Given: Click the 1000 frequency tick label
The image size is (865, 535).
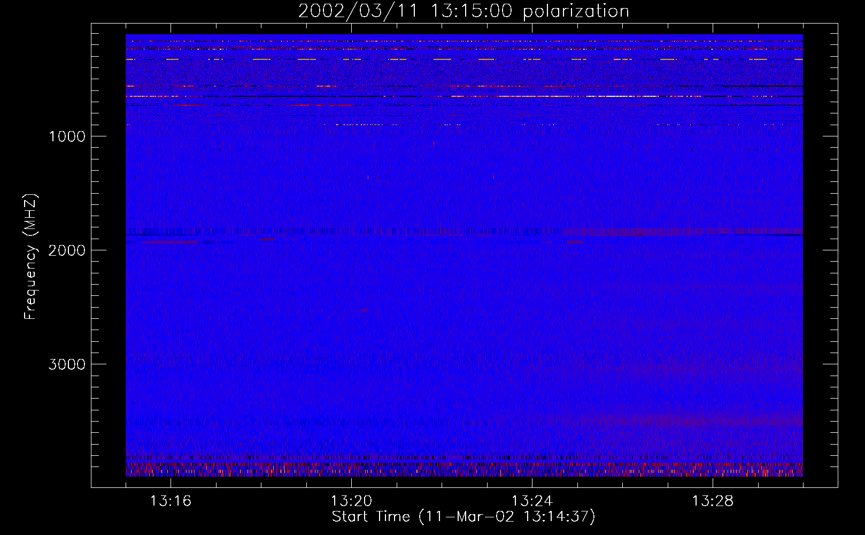Looking at the screenshot, I should [x=67, y=136].
